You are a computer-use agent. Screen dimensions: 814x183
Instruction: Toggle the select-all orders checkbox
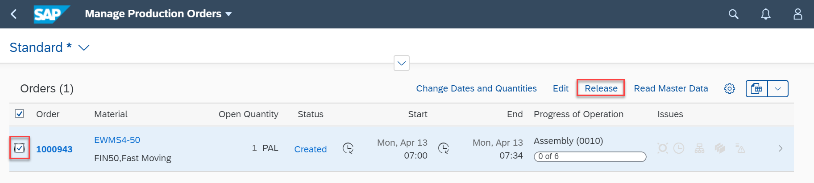[x=20, y=114]
